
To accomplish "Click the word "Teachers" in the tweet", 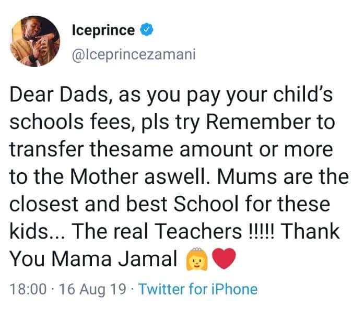I will pyautogui.click(x=198, y=231).
